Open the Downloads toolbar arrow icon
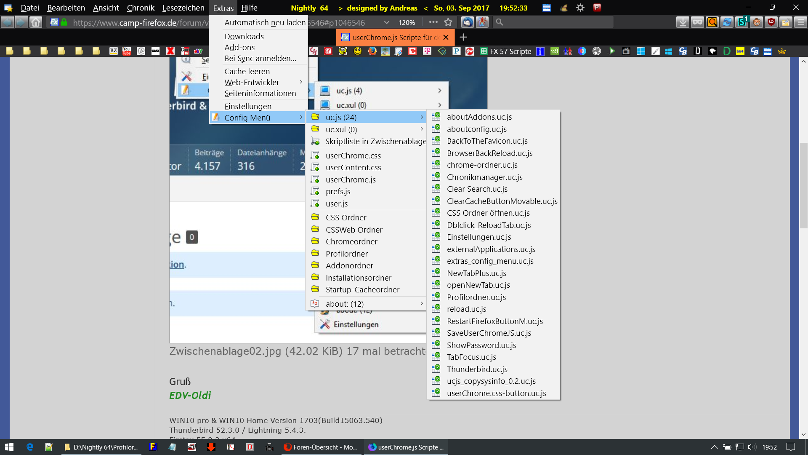 (683, 22)
